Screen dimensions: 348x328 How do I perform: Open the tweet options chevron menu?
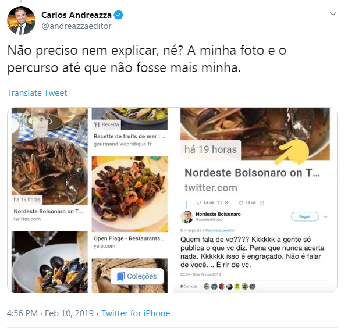click(333, 14)
